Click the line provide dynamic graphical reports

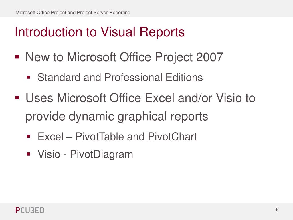pos(117,117)
